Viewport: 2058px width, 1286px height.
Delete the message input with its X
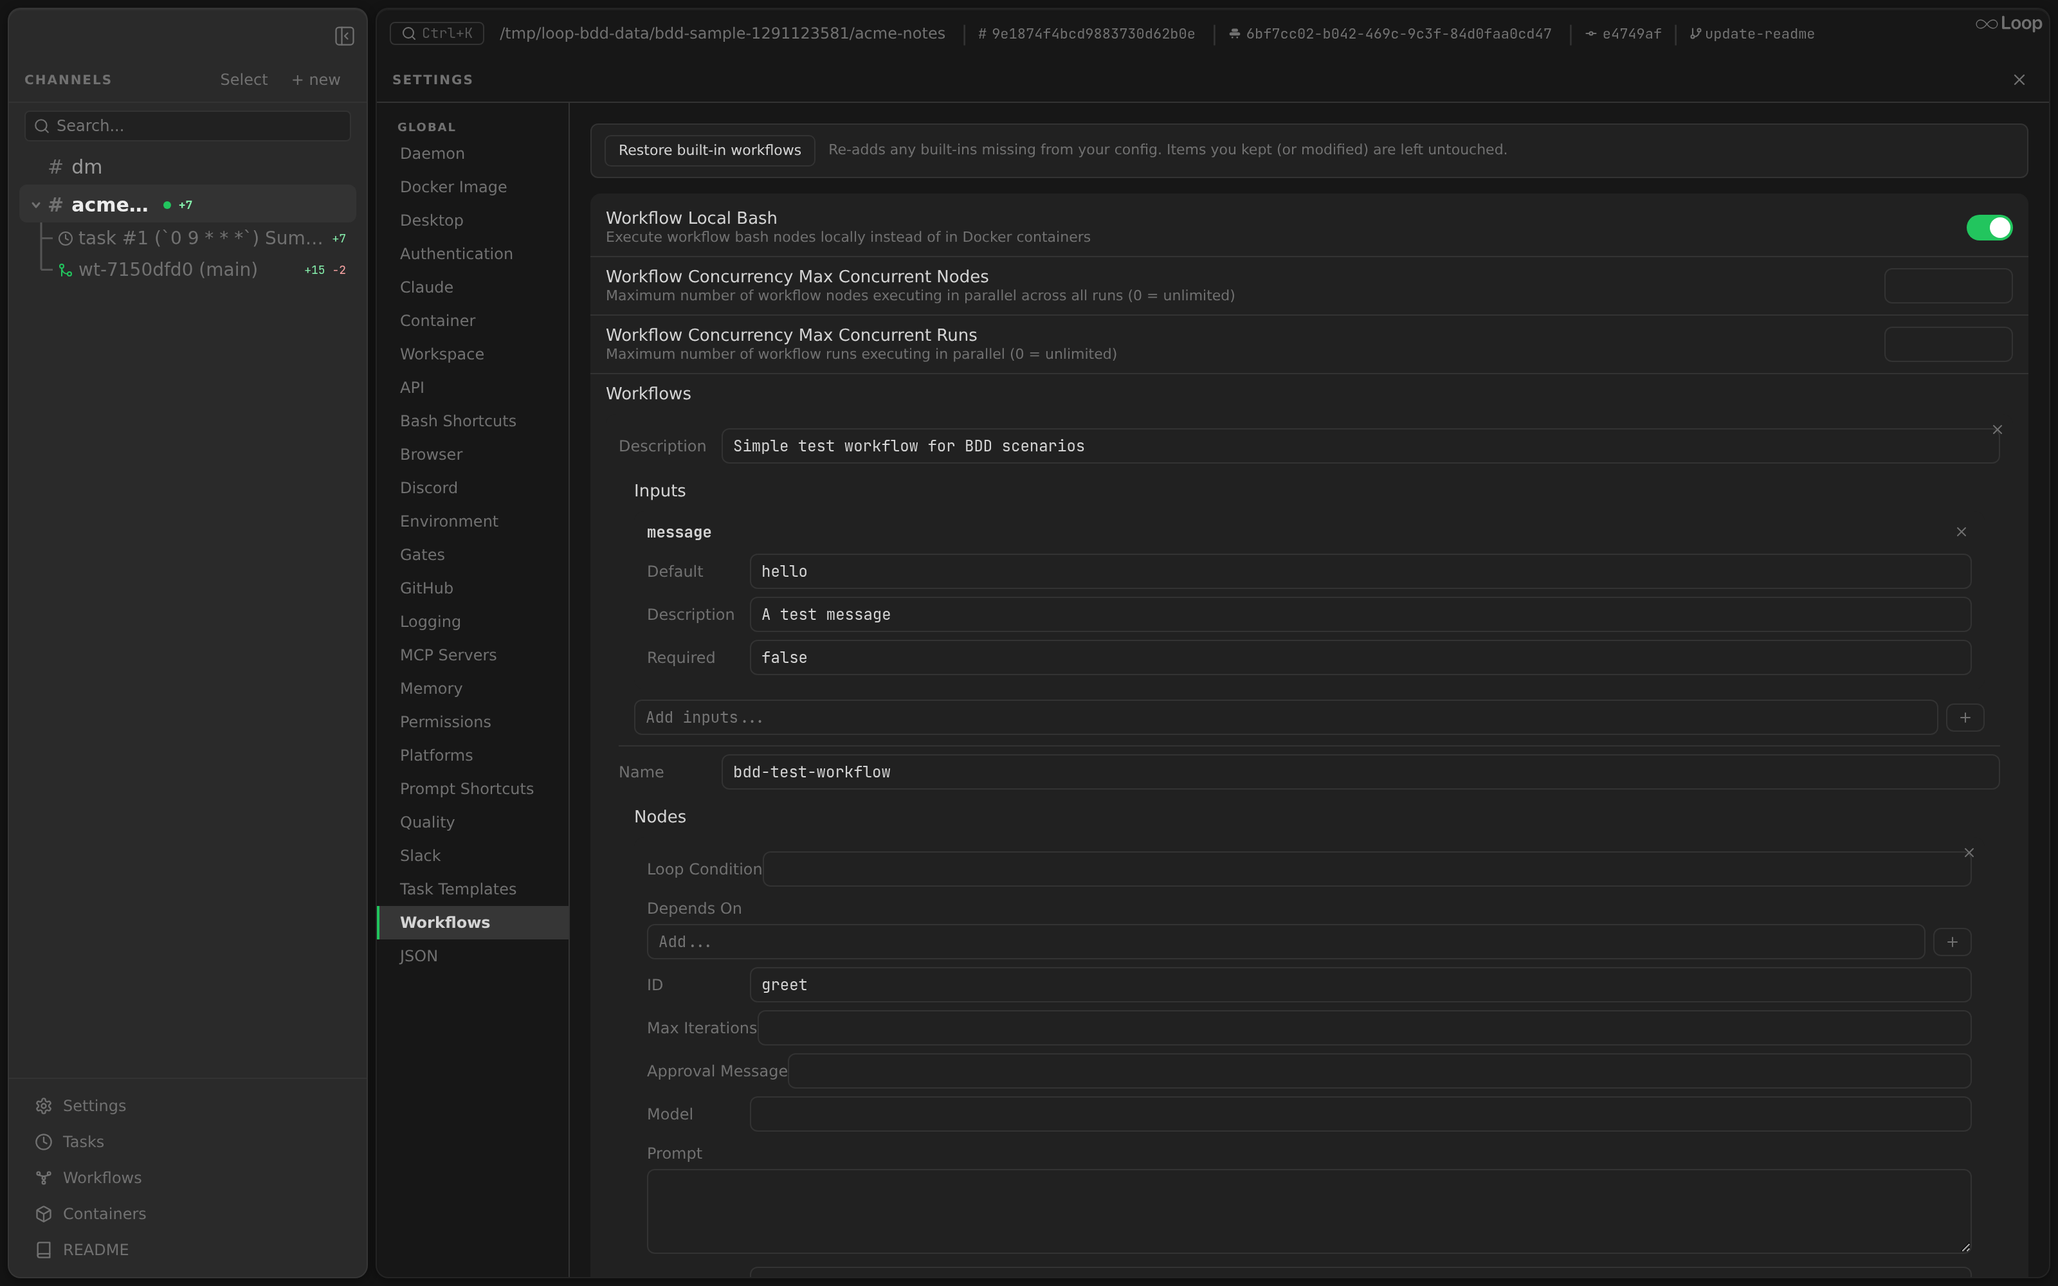(1961, 532)
